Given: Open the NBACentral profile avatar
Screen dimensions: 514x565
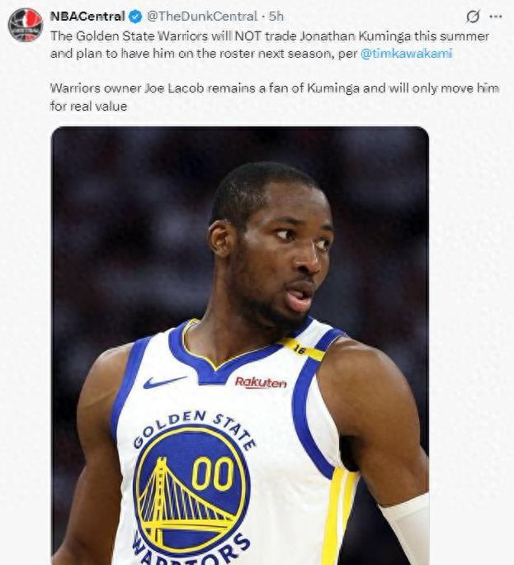Looking at the screenshot, I should [x=26, y=26].
